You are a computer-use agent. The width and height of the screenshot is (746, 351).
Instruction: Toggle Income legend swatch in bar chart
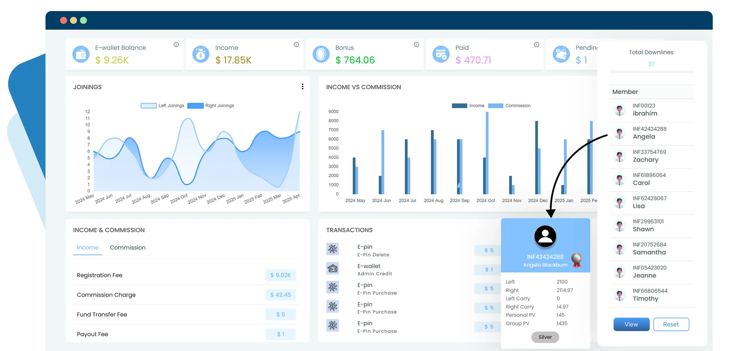(x=459, y=106)
